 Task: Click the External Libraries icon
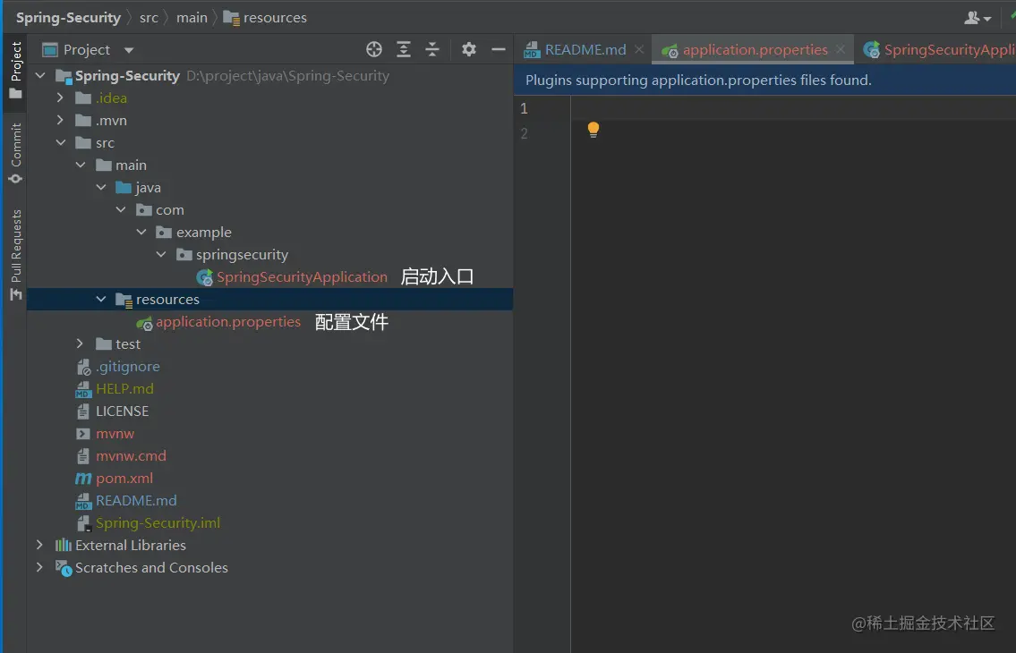(x=63, y=545)
